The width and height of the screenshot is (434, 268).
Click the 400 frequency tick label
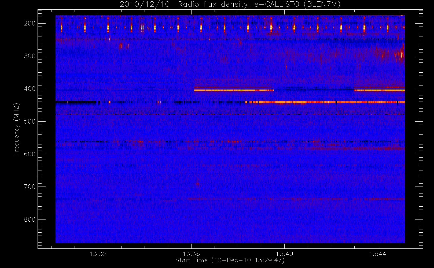(30, 89)
